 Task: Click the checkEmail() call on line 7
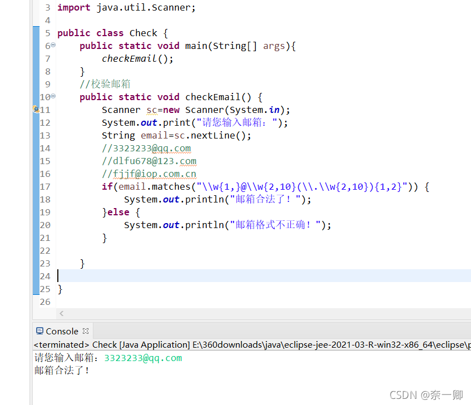point(137,58)
